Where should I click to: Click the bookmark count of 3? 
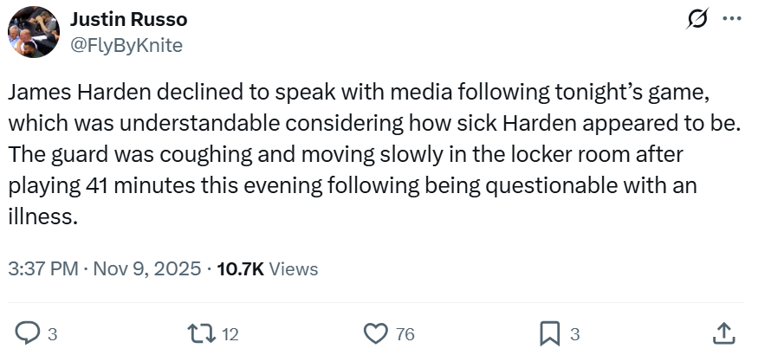(x=574, y=333)
